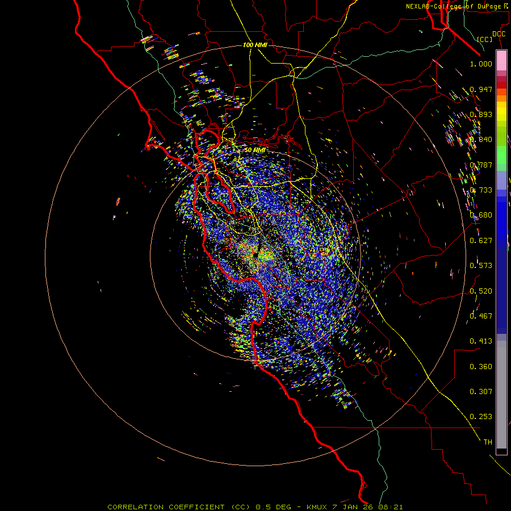Click the 0.520 scale value
The width and height of the screenshot is (511, 511).
coord(481,291)
